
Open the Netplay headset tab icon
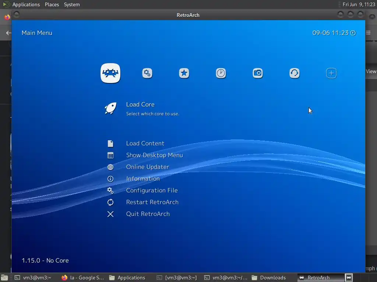pyautogui.click(x=294, y=73)
